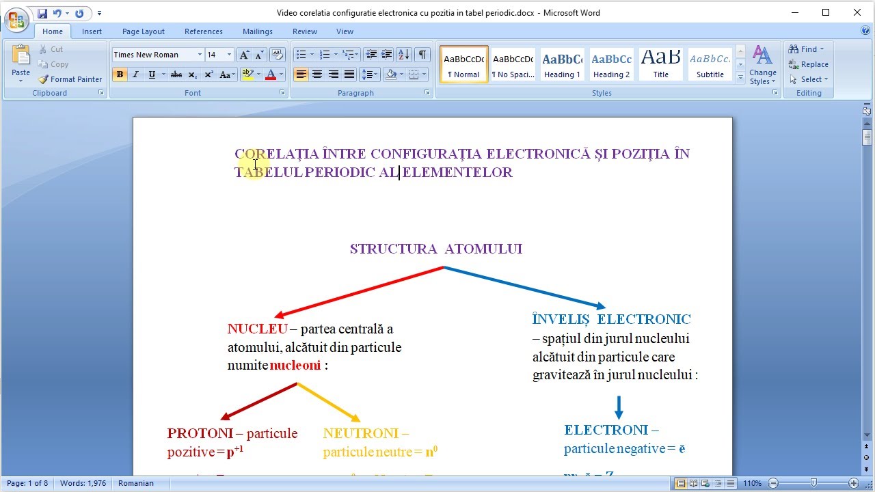Open Customize Quick Access Toolbar arrow
Viewport: 875px width, 492px height.
tap(99, 13)
